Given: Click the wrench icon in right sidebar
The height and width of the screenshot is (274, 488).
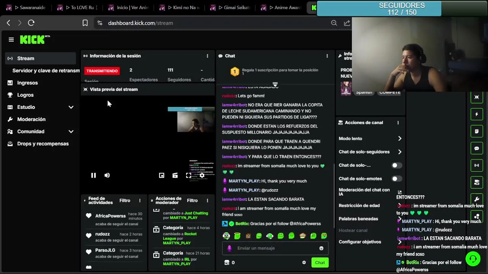Looking at the screenshot, I should click(x=477, y=199).
